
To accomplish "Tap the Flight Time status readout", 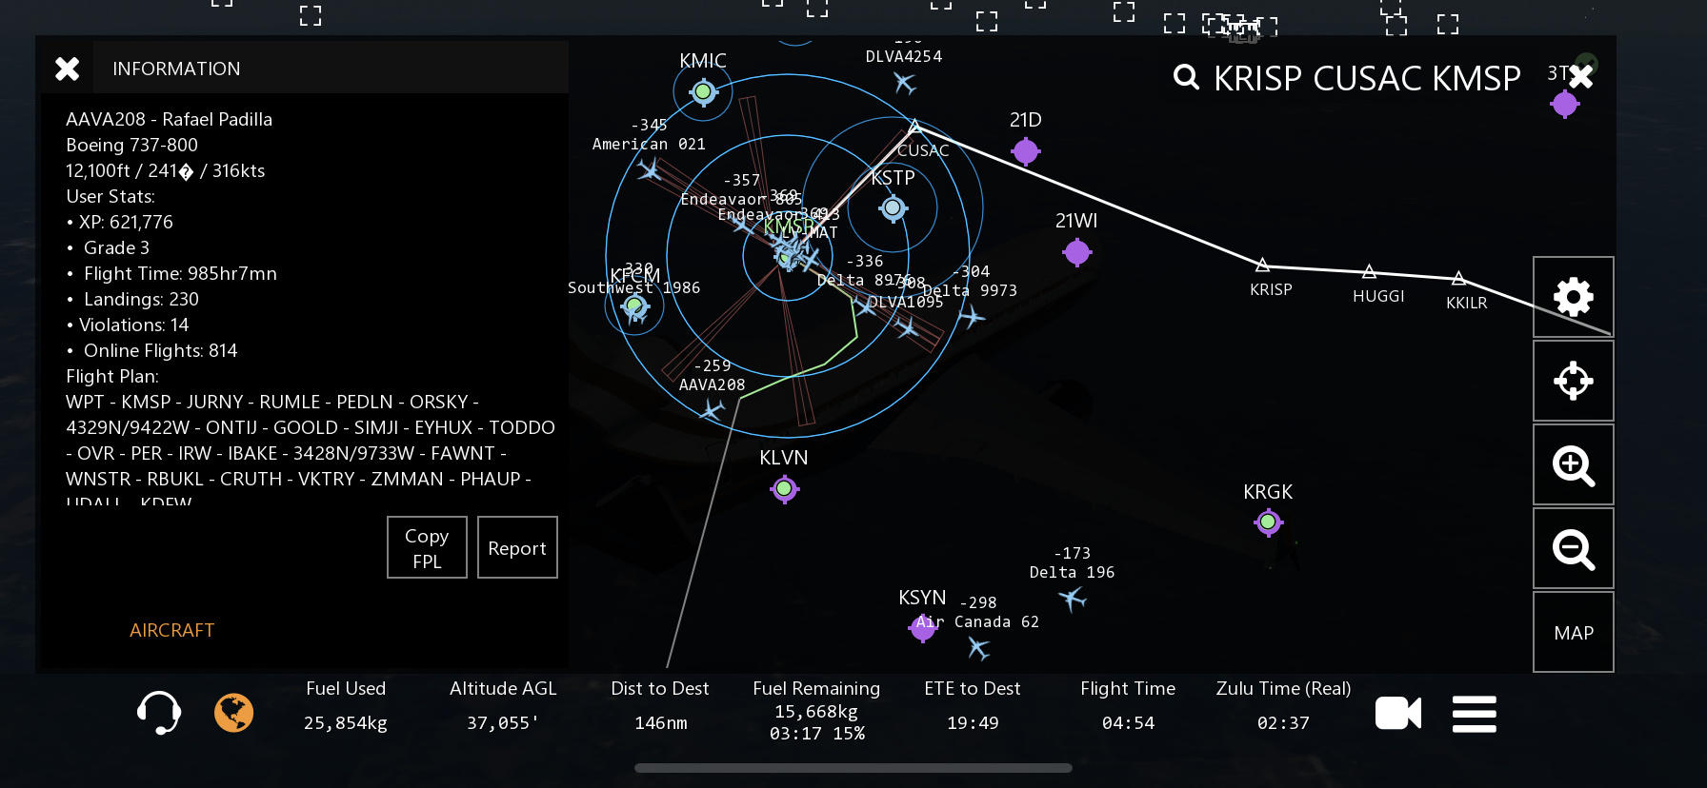I will pyautogui.click(x=1128, y=706).
